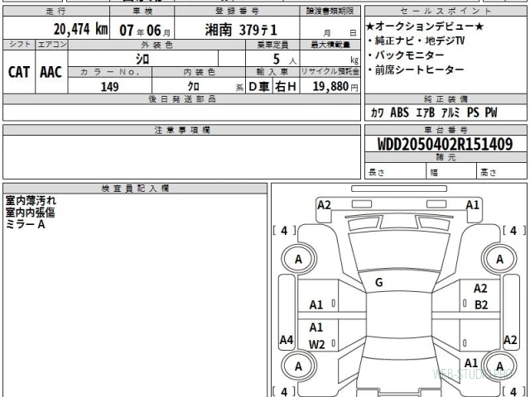Click the 純正装備 header
The width and height of the screenshot is (530, 397).
tap(446, 99)
